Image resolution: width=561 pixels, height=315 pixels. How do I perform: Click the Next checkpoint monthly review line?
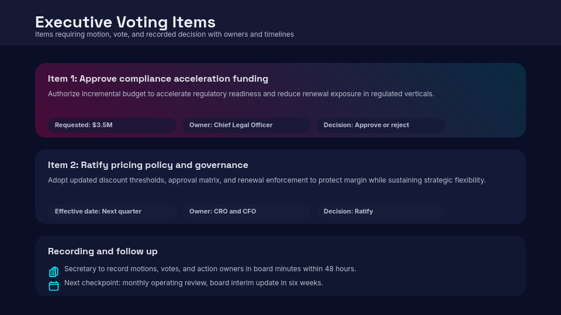click(193, 283)
